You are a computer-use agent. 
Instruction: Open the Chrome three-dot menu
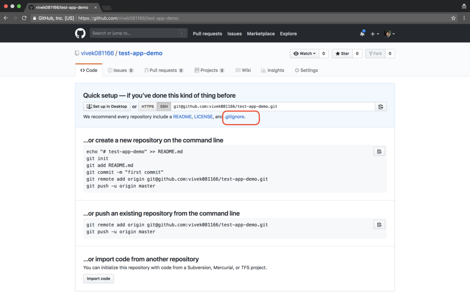coord(464,18)
